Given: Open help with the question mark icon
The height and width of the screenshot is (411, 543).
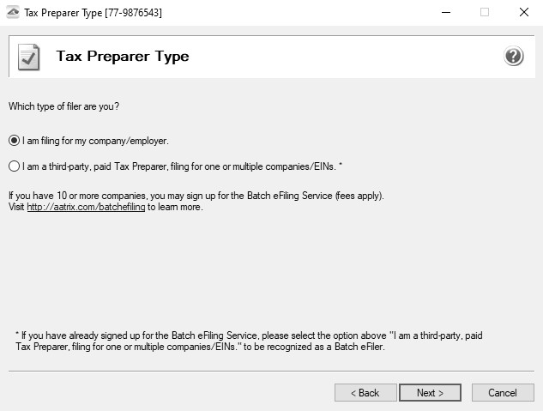Looking at the screenshot, I should (x=513, y=57).
